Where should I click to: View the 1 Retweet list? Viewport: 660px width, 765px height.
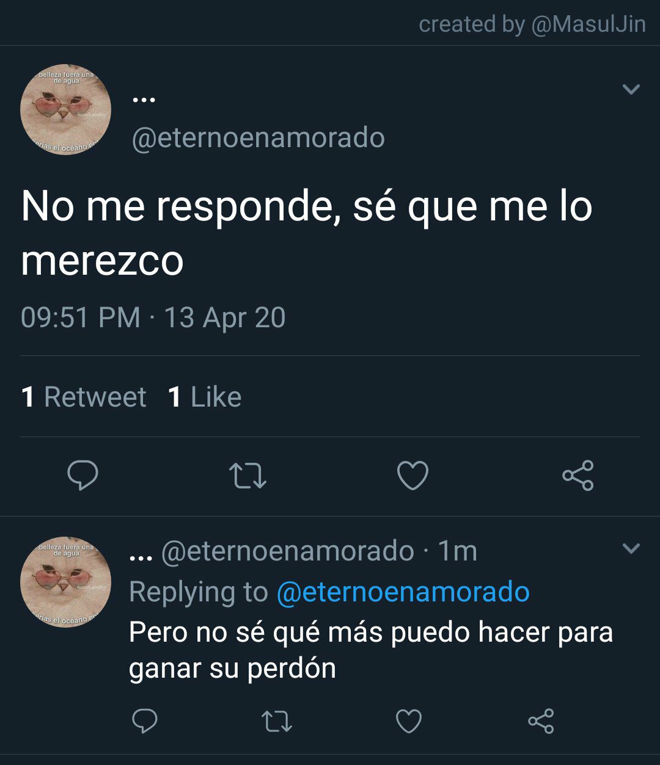(84, 397)
